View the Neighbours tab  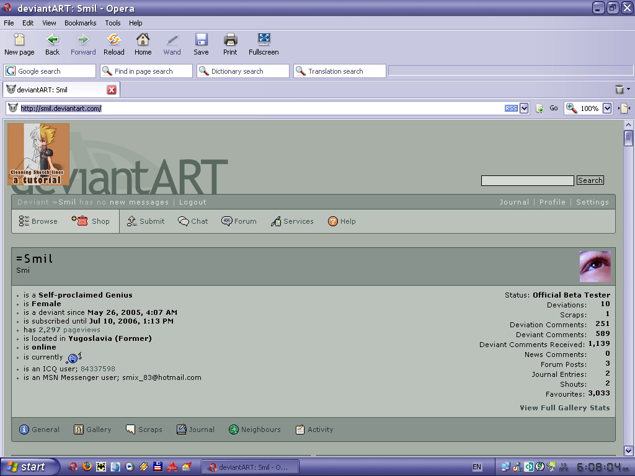point(254,430)
